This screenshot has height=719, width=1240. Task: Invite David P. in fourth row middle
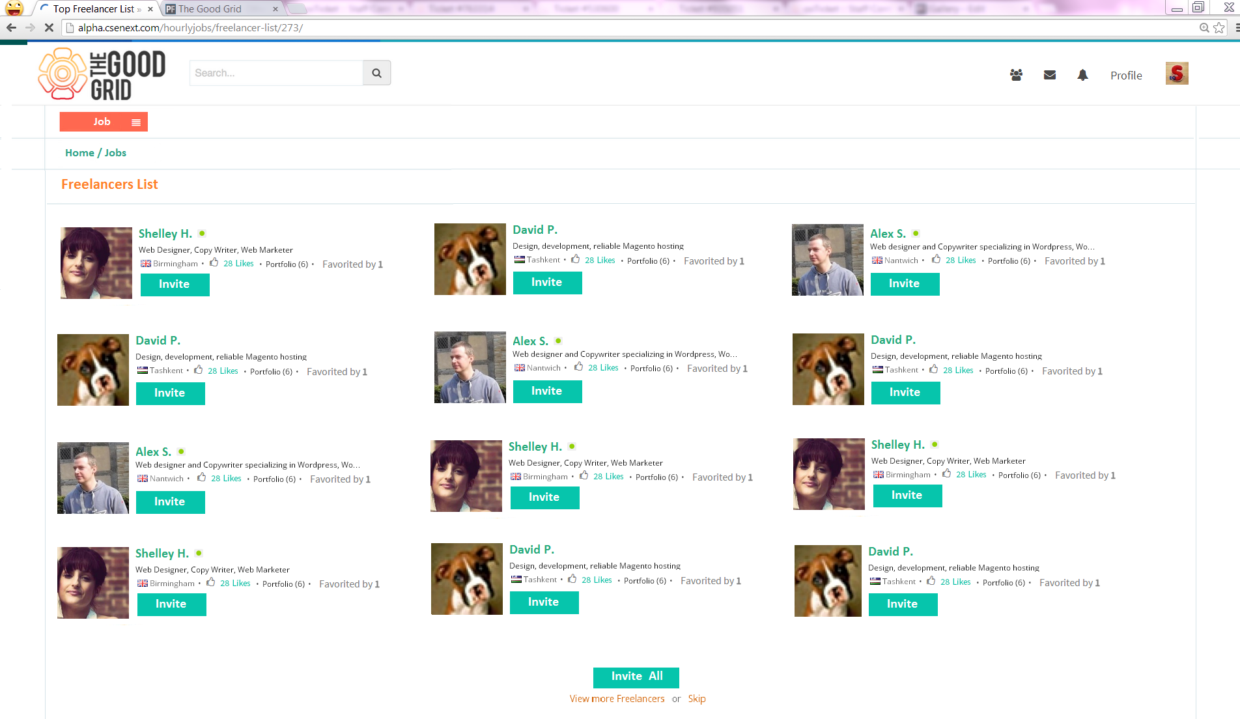(544, 602)
